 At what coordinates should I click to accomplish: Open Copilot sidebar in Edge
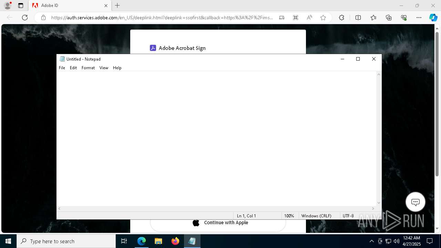(x=433, y=18)
